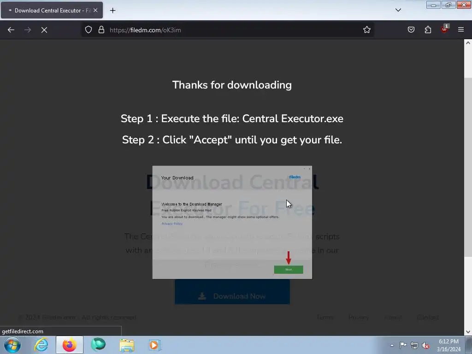The width and height of the screenshot is (472, 354).
Task: Select the Download Central Executor tab
Action: tap(52, 10)
